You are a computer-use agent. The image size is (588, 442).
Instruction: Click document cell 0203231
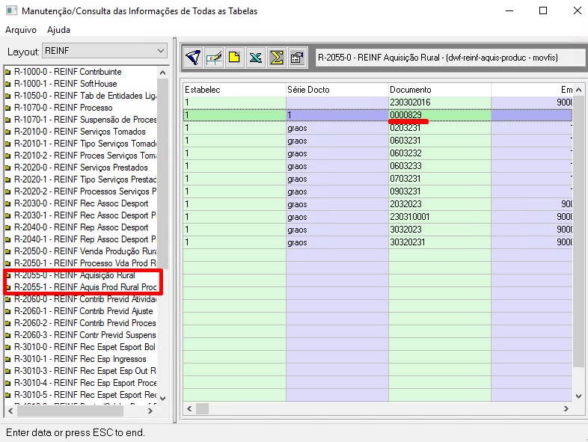click(x=440, y=128)
